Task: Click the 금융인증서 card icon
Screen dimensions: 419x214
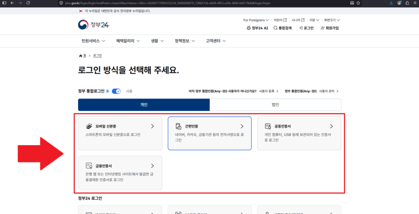Action: point(89,166)
